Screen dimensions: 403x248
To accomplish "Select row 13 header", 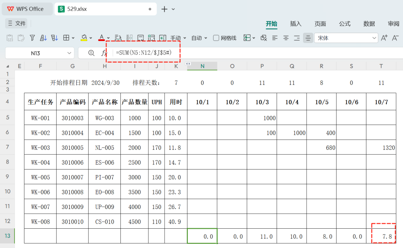I will [x=7, y=236].
